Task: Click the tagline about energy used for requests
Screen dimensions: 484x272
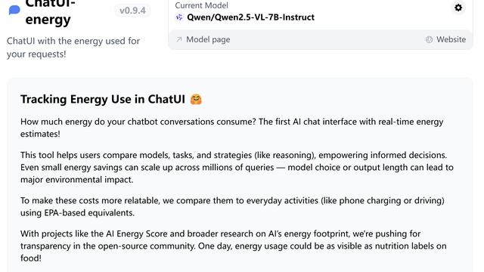Action: coord(73,48)
